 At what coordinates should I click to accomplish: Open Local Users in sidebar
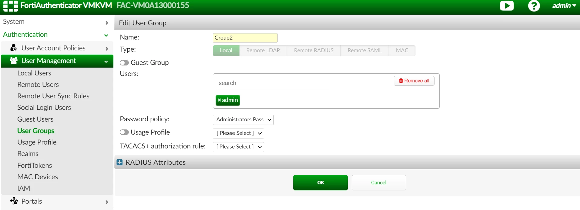(x=34, y=73)
